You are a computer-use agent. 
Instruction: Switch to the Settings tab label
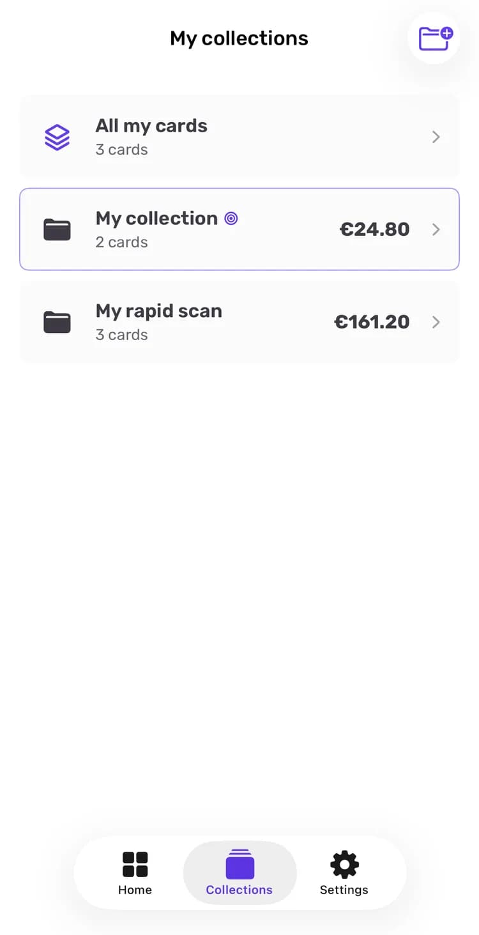[344, 890]
